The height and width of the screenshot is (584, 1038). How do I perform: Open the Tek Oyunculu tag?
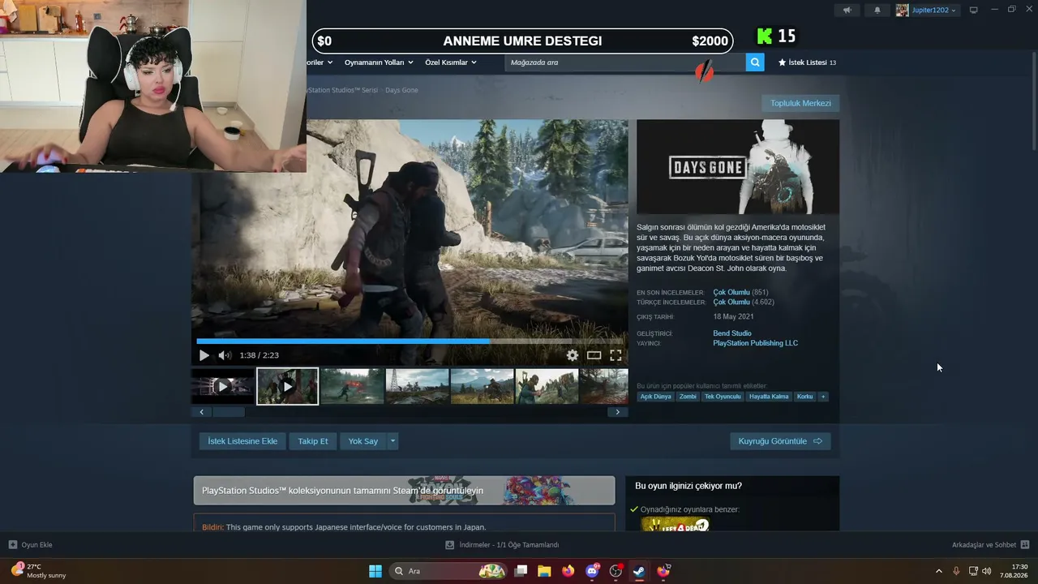click(723, 397)
